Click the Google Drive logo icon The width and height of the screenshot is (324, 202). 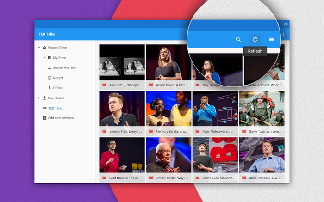tap(44, 48)
